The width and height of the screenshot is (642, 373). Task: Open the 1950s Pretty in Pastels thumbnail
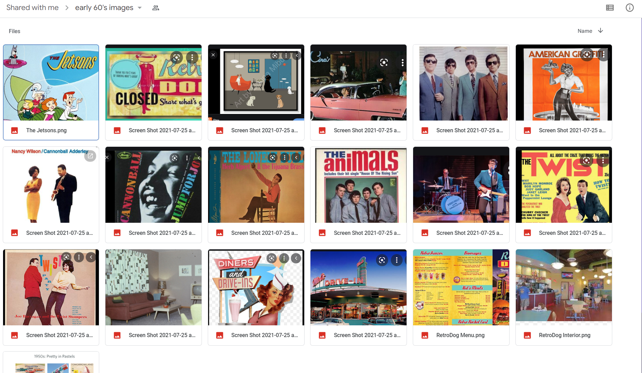point(51,362)
